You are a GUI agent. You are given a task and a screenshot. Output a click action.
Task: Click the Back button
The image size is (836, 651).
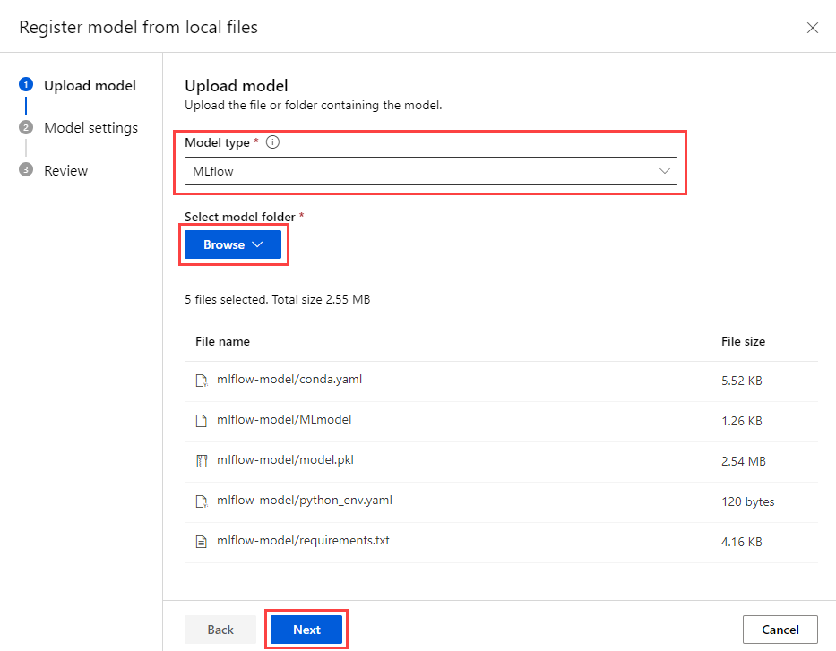pyautogui.click(x=220, y=629)
